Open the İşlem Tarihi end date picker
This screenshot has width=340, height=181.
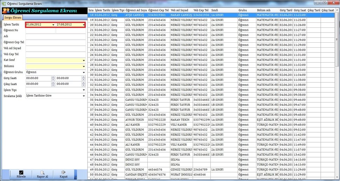tap(83, 25)
